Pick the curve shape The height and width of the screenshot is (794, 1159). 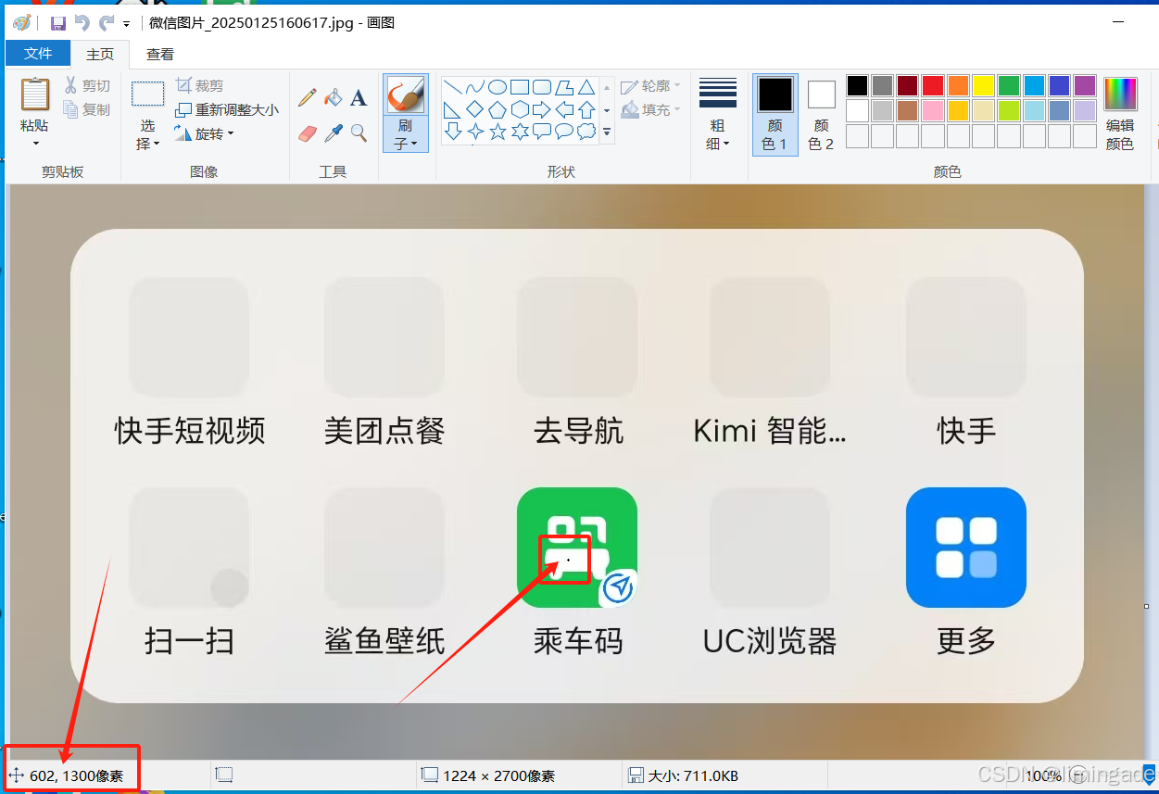click(475, 88)
